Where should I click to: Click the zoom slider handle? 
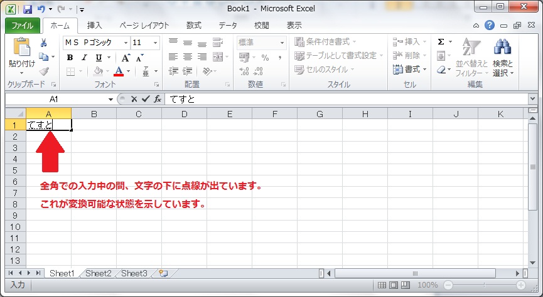click(x=484, y=285)
